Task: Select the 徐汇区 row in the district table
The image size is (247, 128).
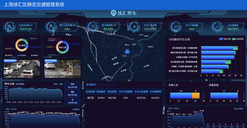Action: point(123,98)
